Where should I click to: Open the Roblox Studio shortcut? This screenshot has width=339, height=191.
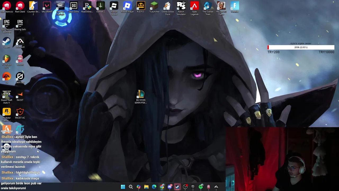click(114, 8)
